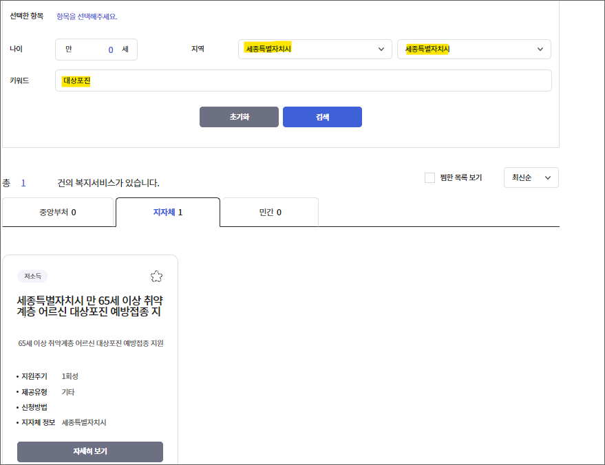
Task: Click the 자세히 보기 button on the card
Action: [x=89, y=452]
